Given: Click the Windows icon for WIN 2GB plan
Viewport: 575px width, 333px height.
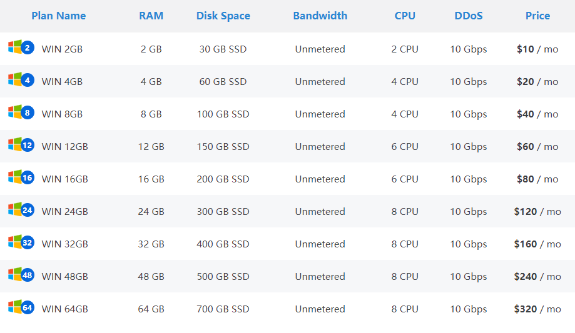Looking at the screenshot, I should (x=20, y=48).
